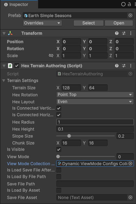Click the Chunk Size X field

tap(71, 143)
